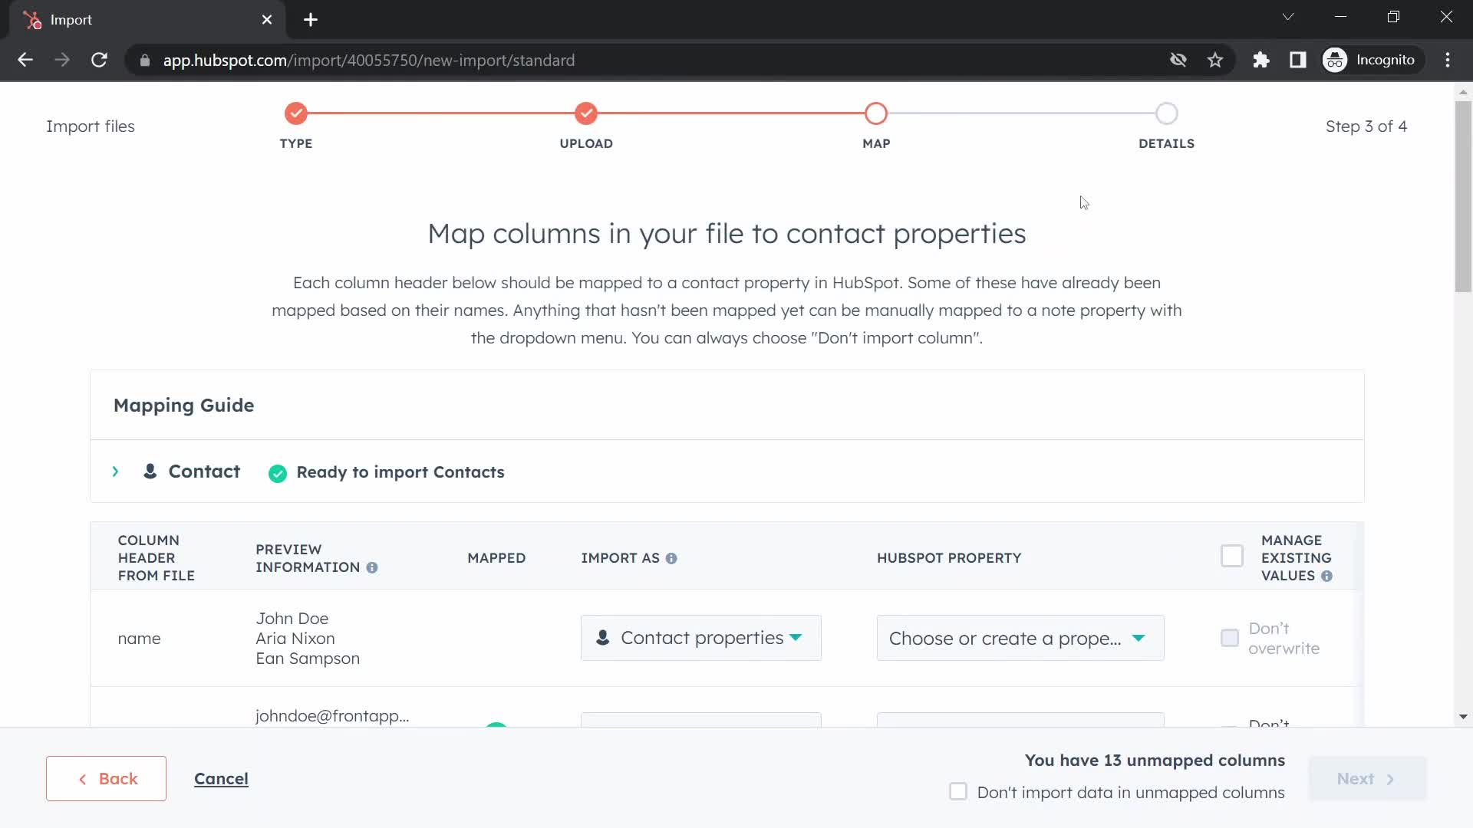Open the Choose or create a property dropdown
This screenshot has height=828, width=1473.
coord(1017,637)
